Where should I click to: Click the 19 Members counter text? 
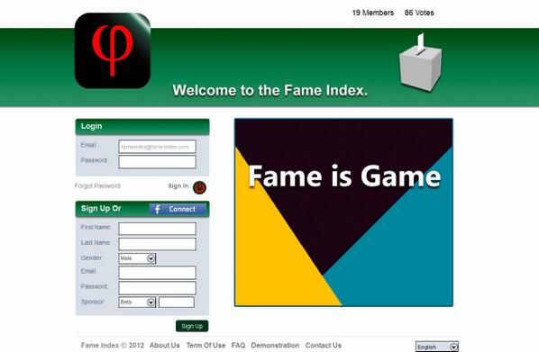pos(373,13)
